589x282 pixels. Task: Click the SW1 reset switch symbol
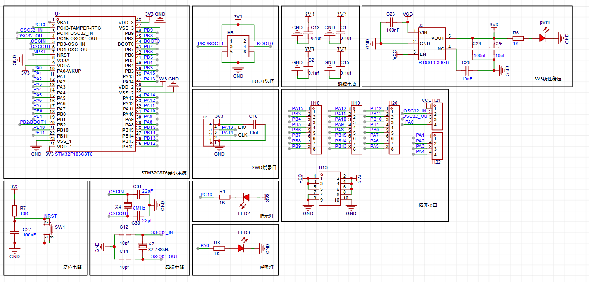pyautogui.click(x=49, y=230)
